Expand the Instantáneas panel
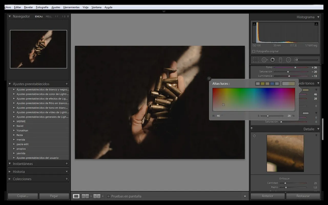The height and width of the screenshot is (205, 328). (x=10, y=163)
